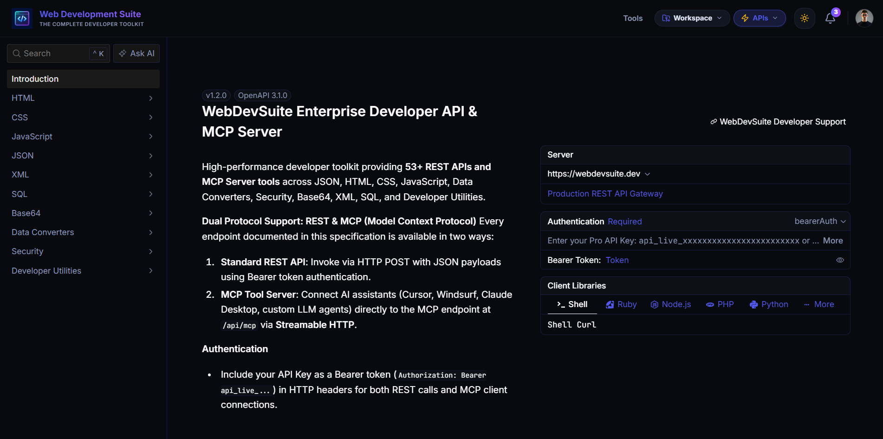This screenshot has width=883, height=439.
Task: Expand the SQL sidebar section
Action: coord(83,194)
